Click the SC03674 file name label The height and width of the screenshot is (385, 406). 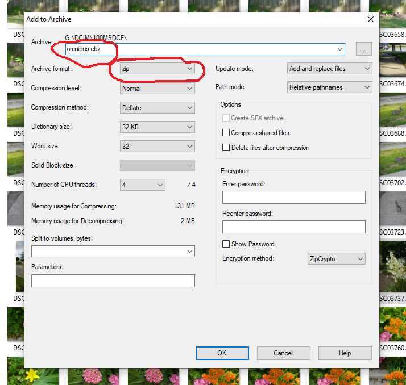click(x=392, y=84)
